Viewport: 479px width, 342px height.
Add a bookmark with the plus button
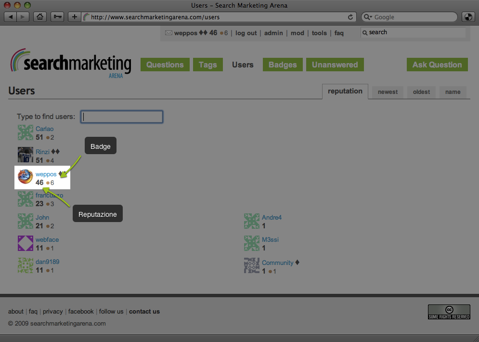pos(74,17)
